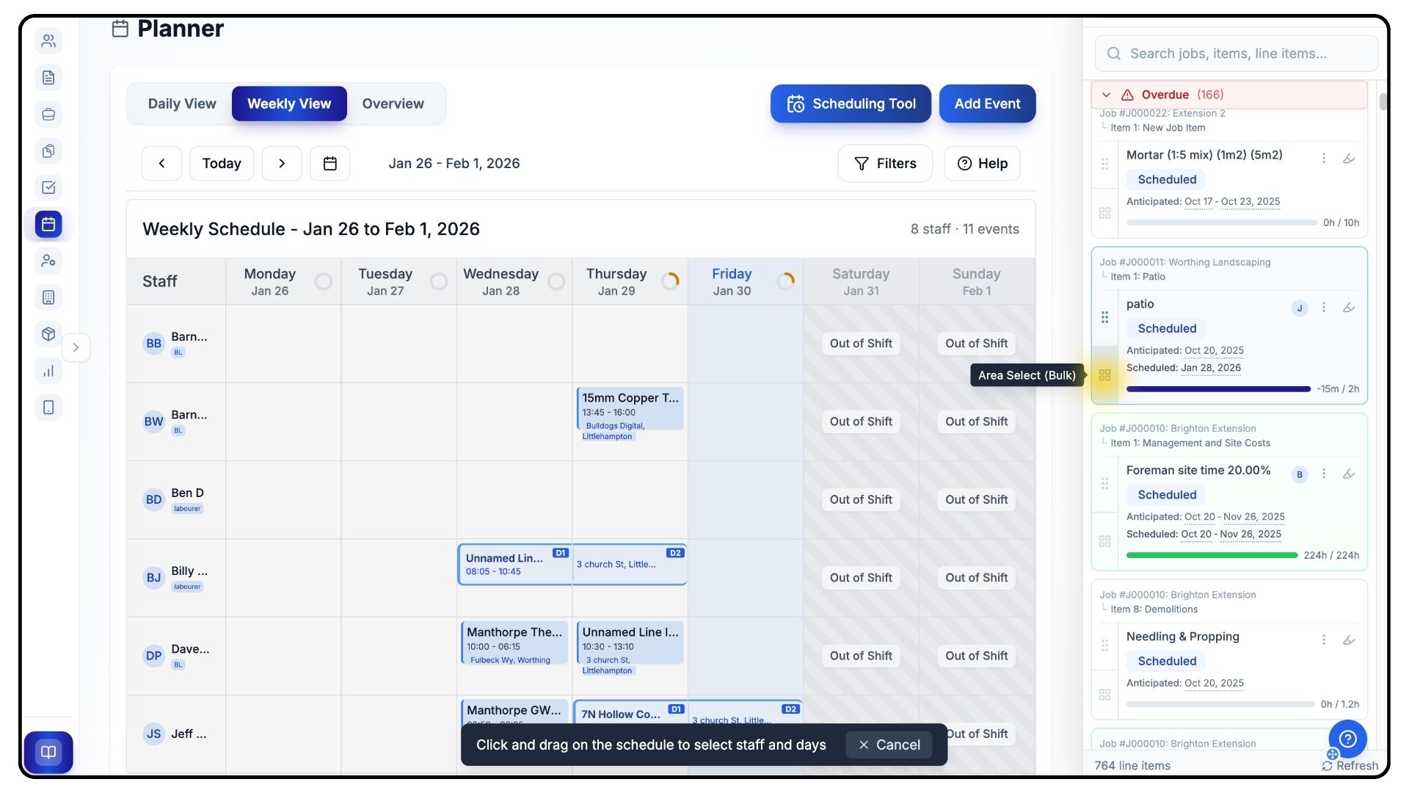The width and height of the screenshot is (1409, 793).
Task: Cancel the area selection mode
Action: click(x=889, y=745)
